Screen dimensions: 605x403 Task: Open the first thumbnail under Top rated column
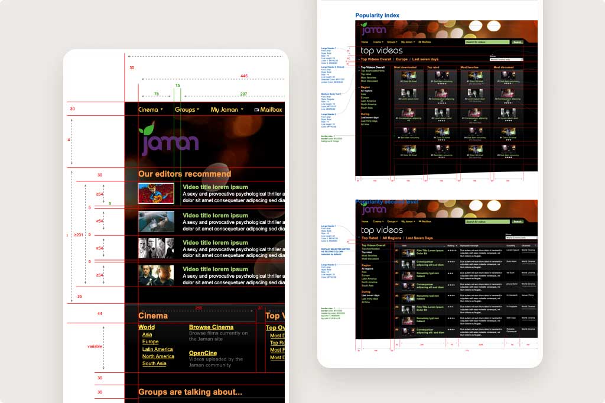pyautogui.click(x=442, y=76)
